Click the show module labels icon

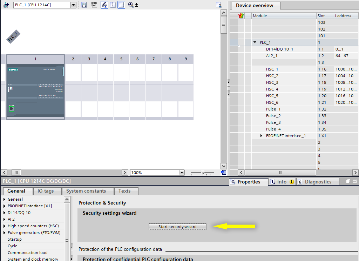[x=94, y=5]
